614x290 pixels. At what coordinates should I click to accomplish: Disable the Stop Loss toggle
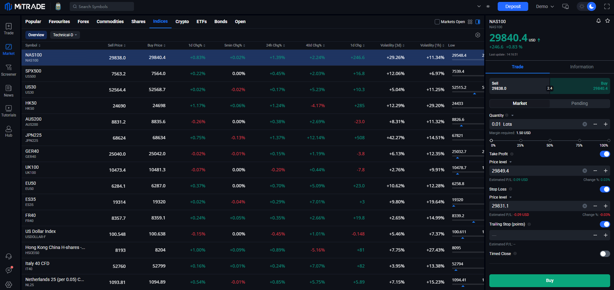[x=605, y=189]
